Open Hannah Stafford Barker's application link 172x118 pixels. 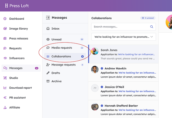point(137,110)
